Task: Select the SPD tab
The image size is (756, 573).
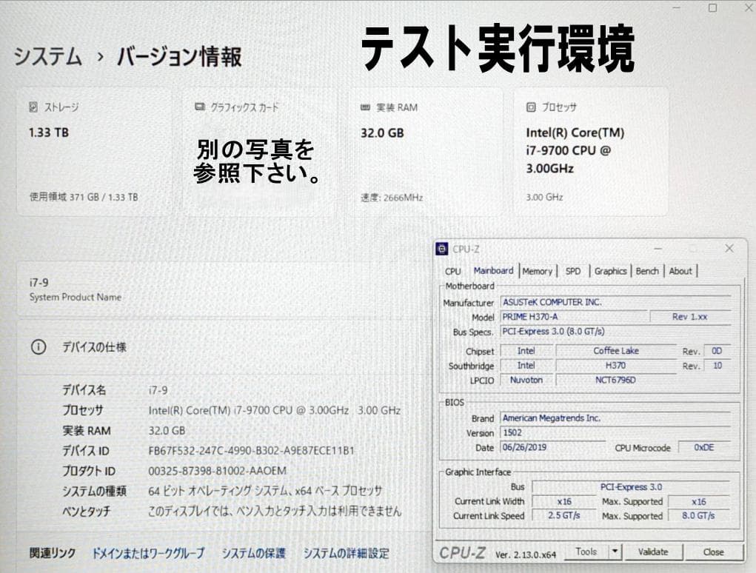Action: coord(573,272)
